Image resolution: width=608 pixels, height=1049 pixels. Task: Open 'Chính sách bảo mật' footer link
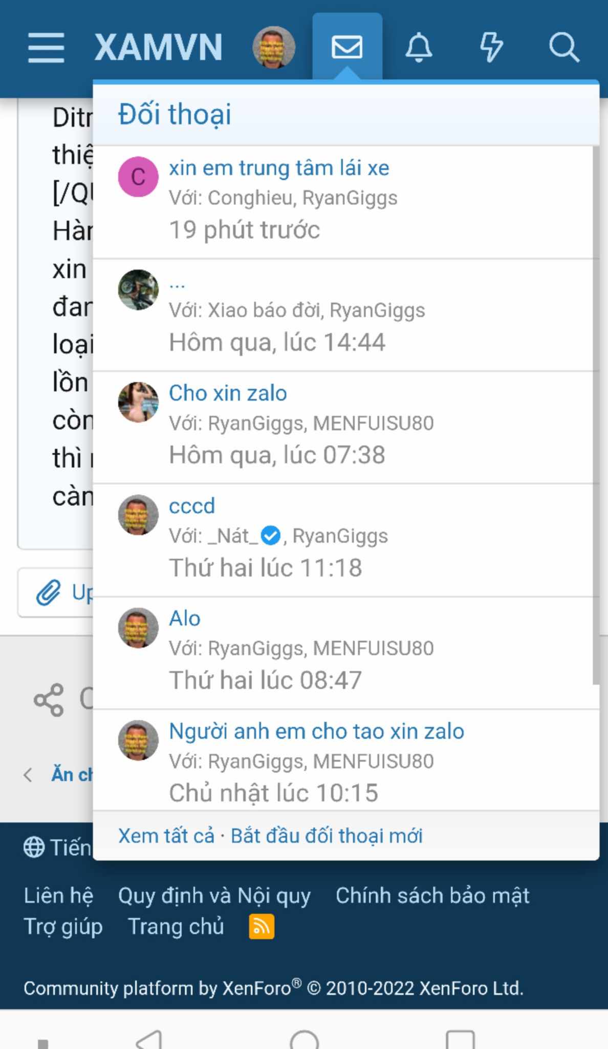click(x=432, y=895)
